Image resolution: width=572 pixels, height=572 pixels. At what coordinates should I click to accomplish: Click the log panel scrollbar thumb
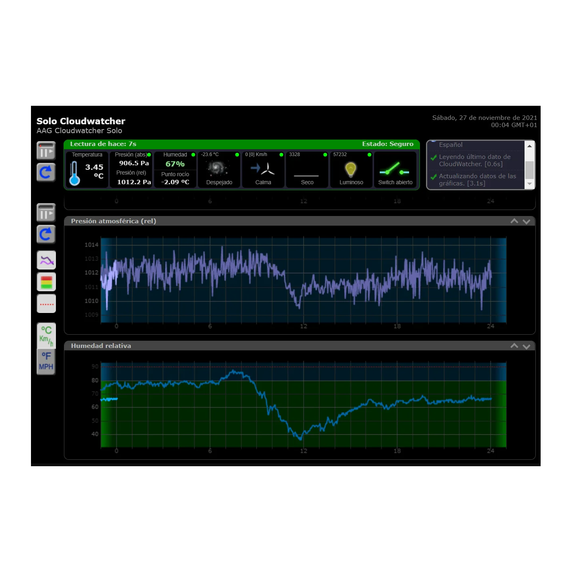pyautogui.click(x=529, y=170)
